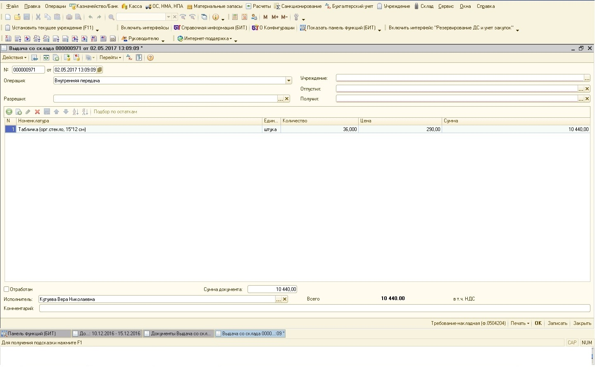This screenshot has height=372, width=595.
Task: Click О Конфигурации button
Action: click(274, 28)
